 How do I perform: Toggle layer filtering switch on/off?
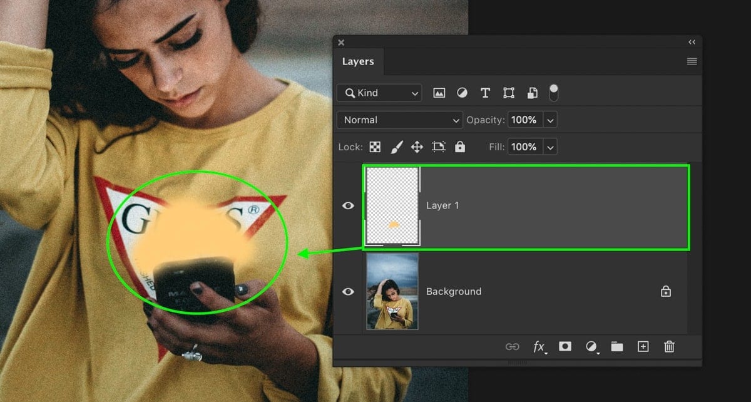click(554, 93)
